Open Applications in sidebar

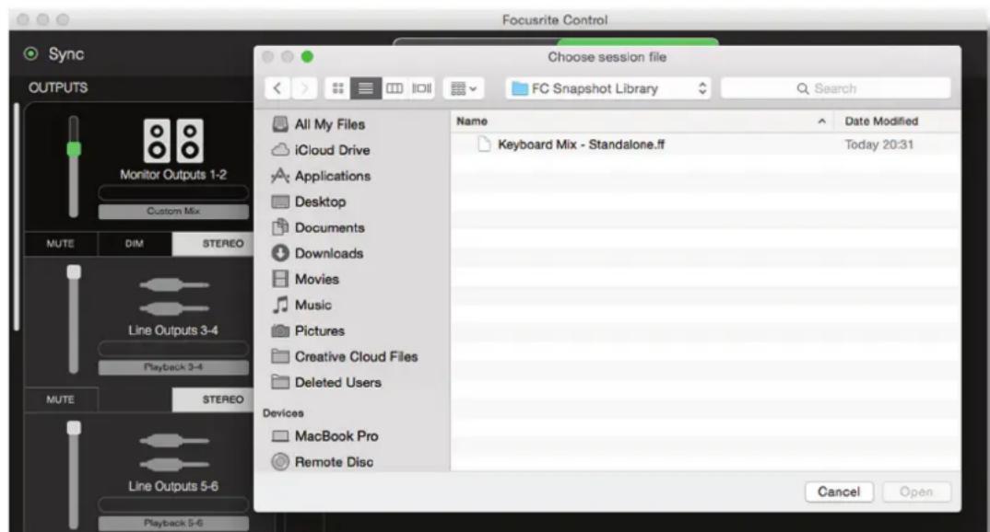click(321, 176)
